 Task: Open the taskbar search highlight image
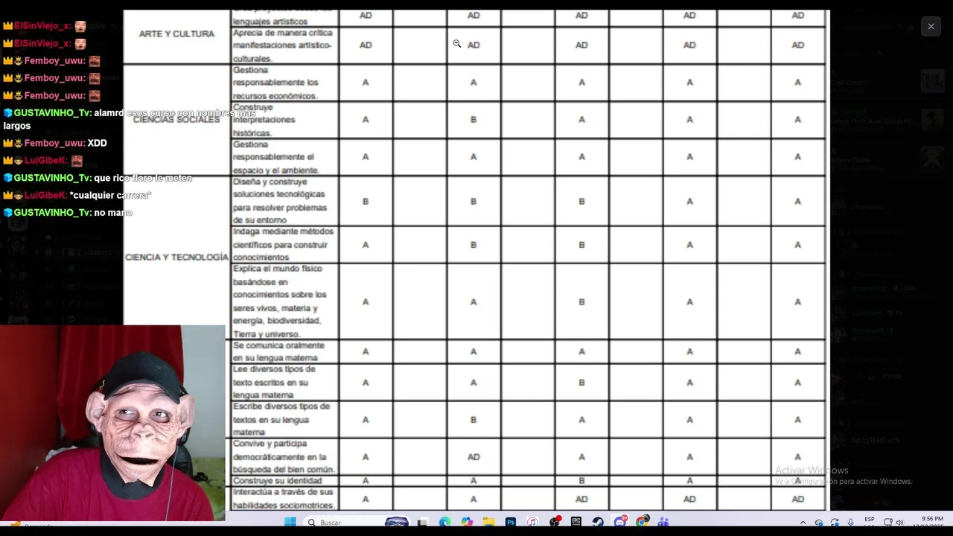[x=396, y=523]
